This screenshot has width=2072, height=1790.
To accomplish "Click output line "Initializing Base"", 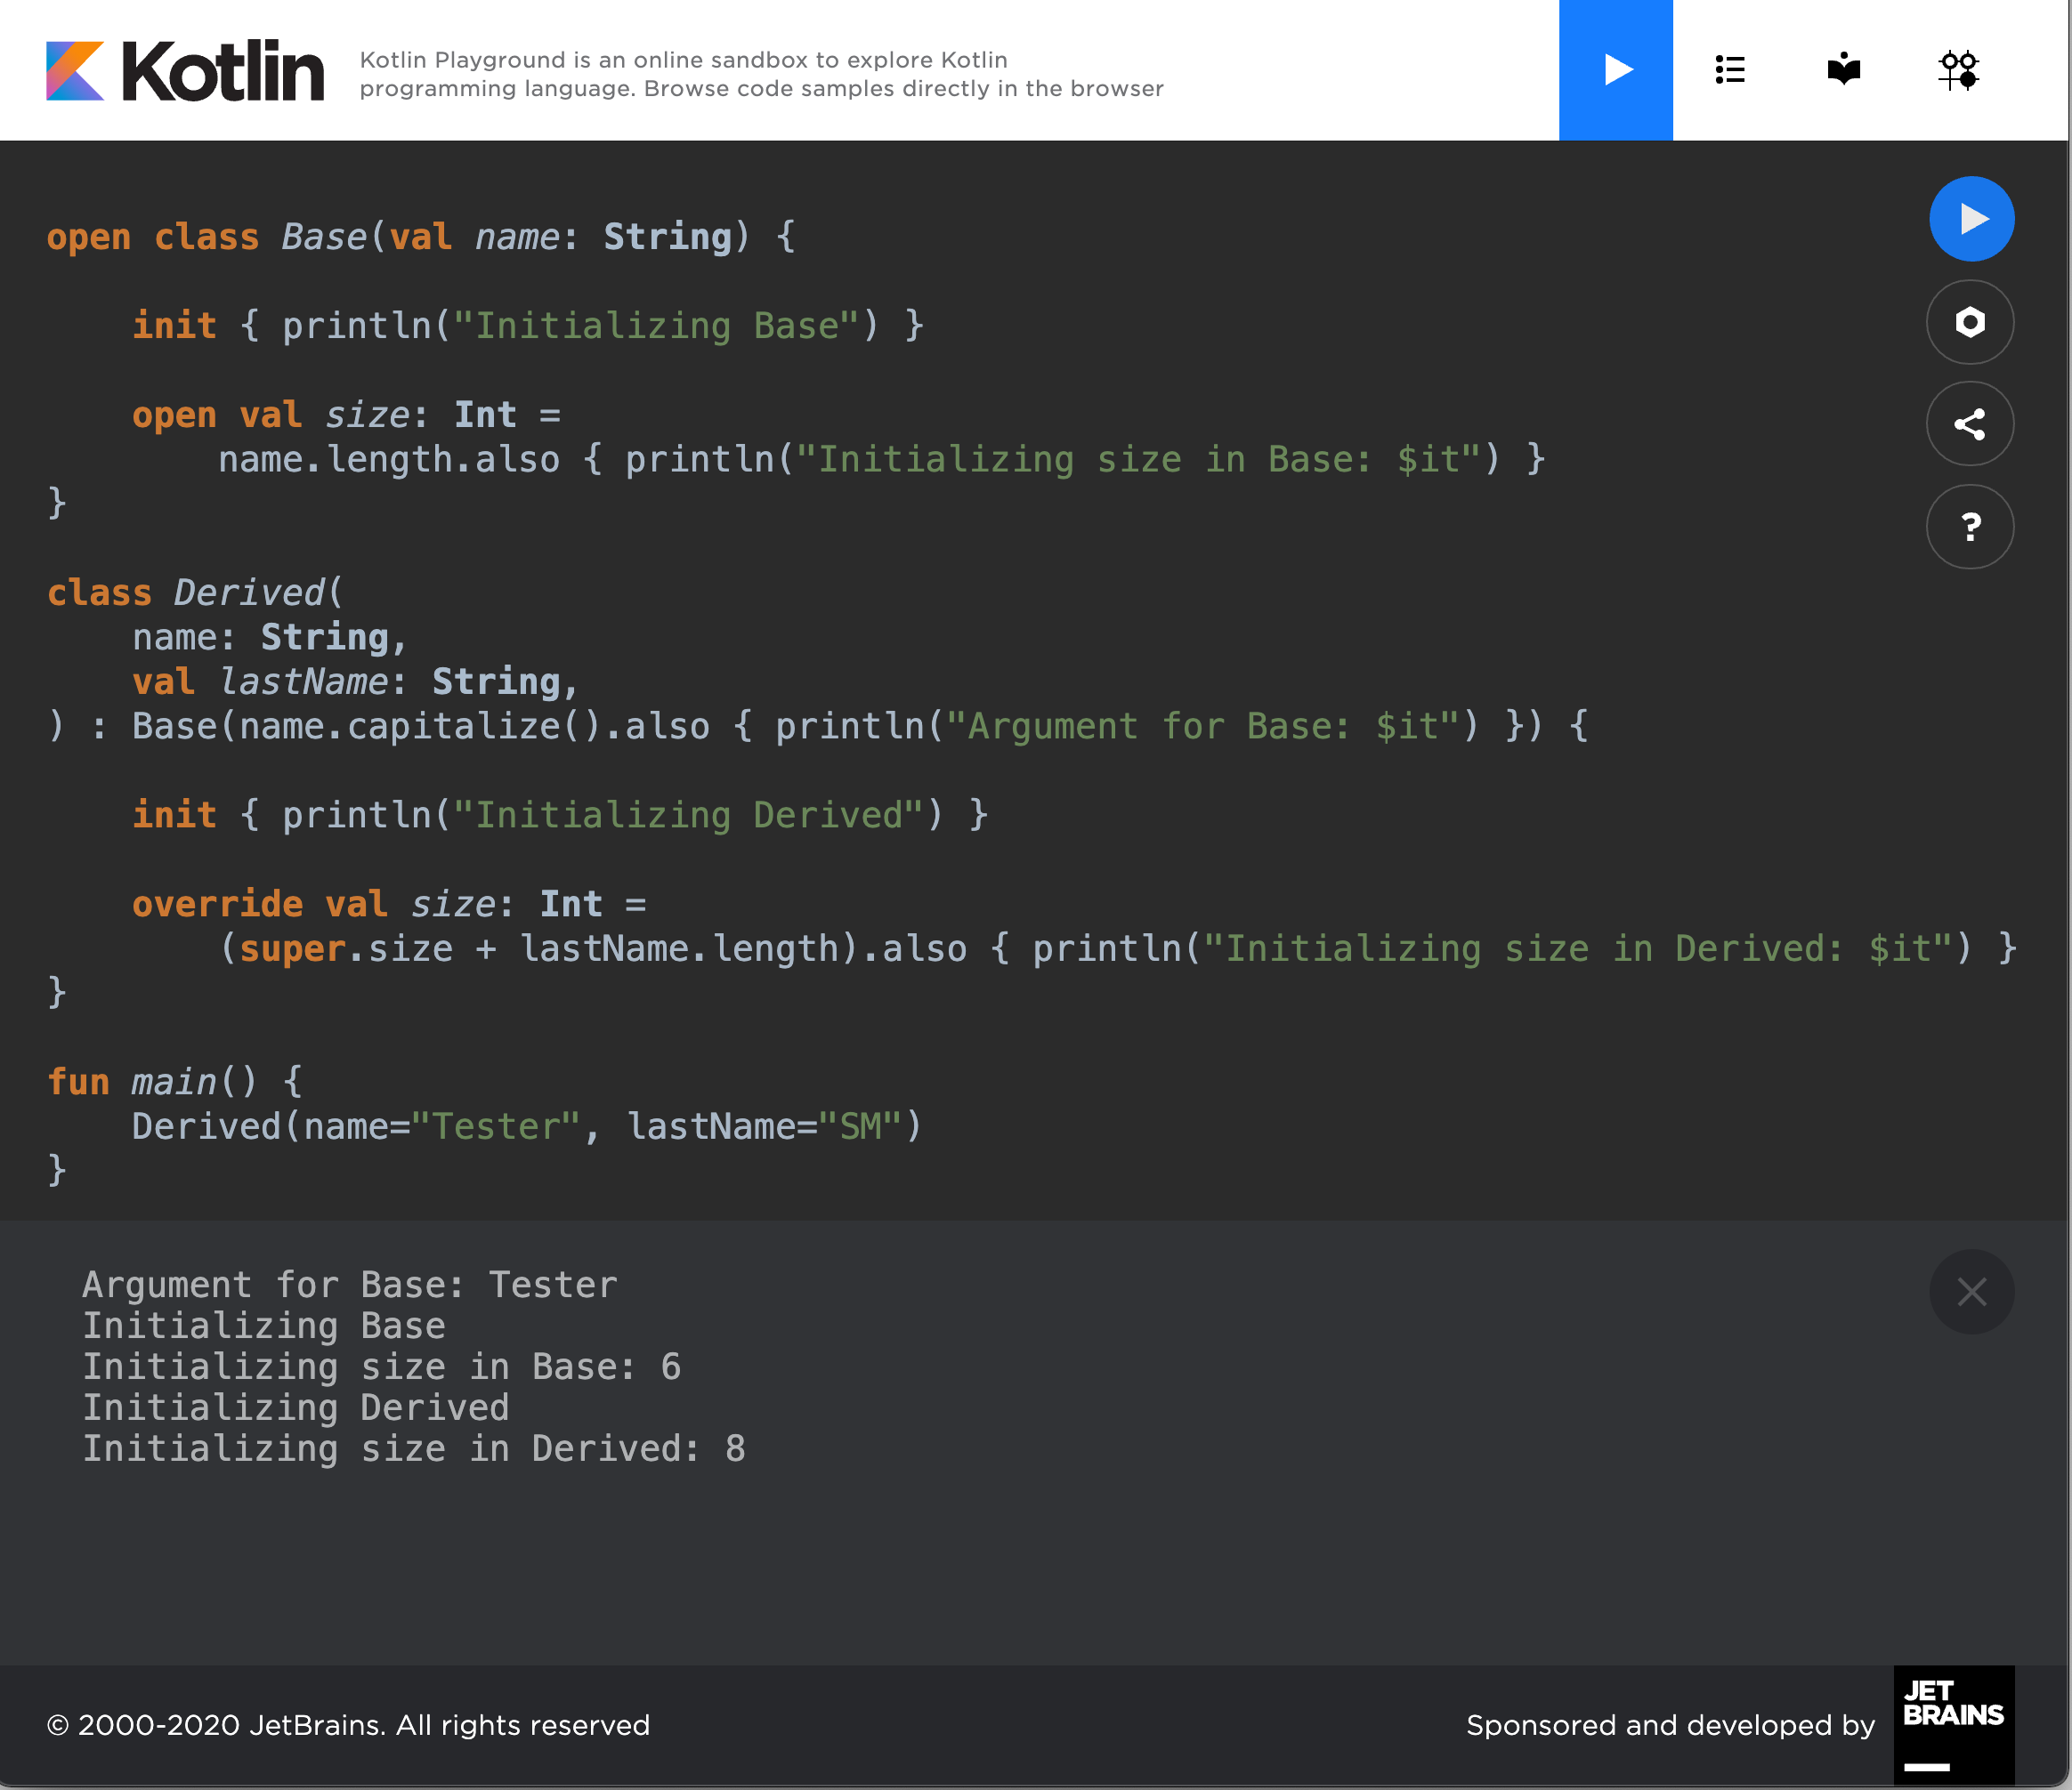I will (264, 1326).
